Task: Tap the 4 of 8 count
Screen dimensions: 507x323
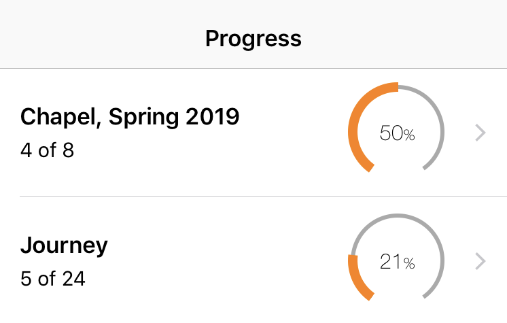Action: tap(47, 150)
